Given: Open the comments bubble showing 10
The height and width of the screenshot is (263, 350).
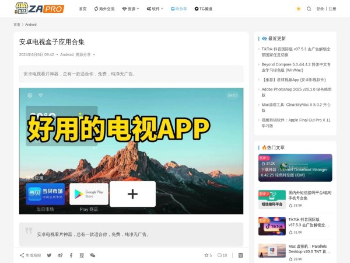Looking at the screenshot, I should pyautogui.click(x=222, y=255).
